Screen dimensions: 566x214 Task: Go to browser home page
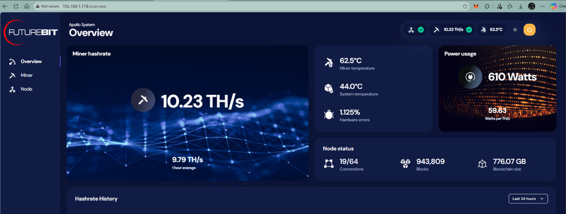click(27, 6)
